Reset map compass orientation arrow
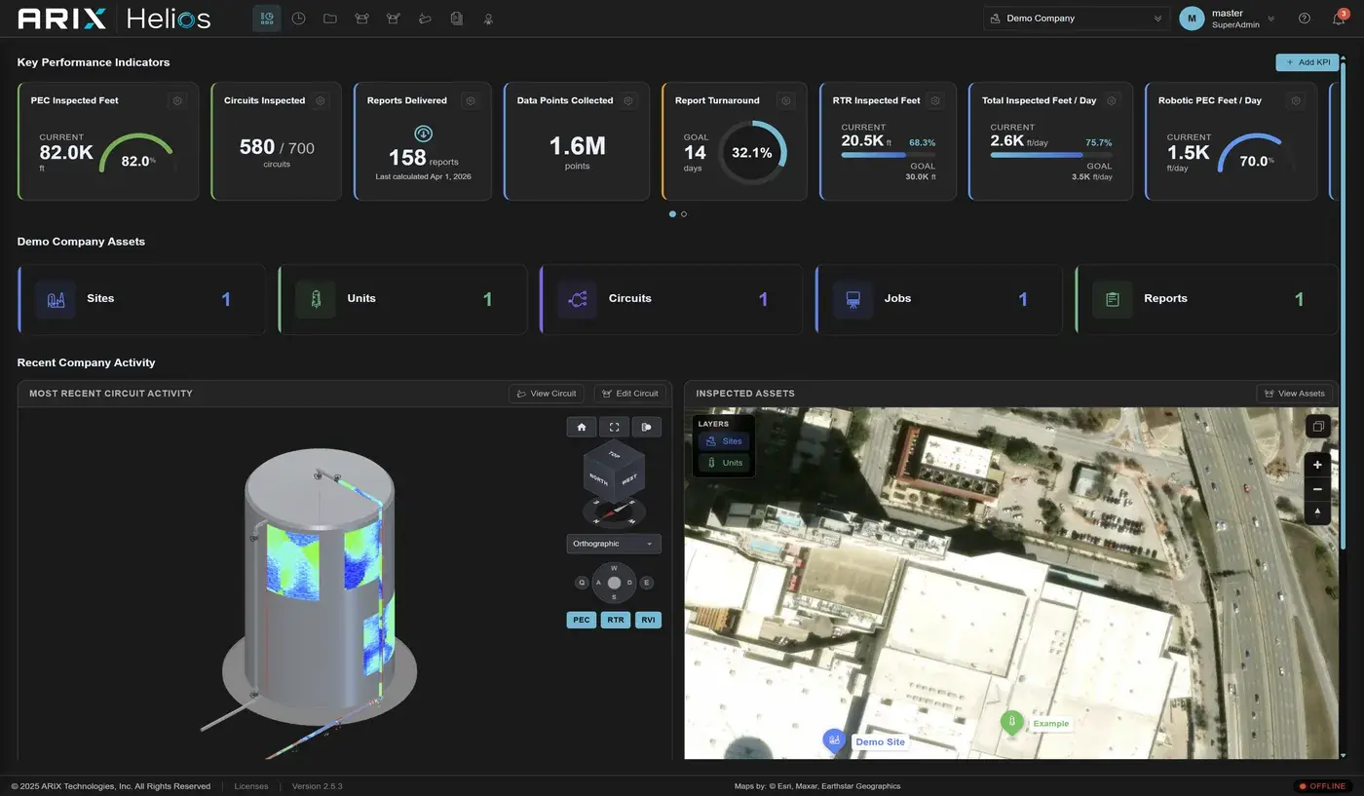This screenshot has width=1364, height=796. click(1317, 512)
